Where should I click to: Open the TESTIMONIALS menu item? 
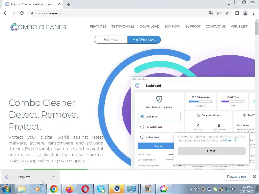pyautogui.click(x=123, y=26)
